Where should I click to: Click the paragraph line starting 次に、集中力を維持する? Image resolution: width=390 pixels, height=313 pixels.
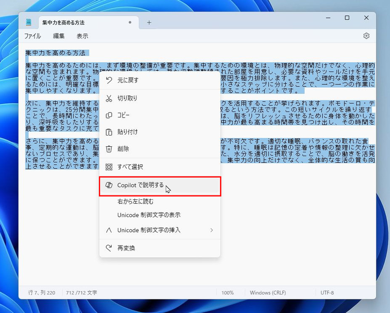(x=62, y=103)
